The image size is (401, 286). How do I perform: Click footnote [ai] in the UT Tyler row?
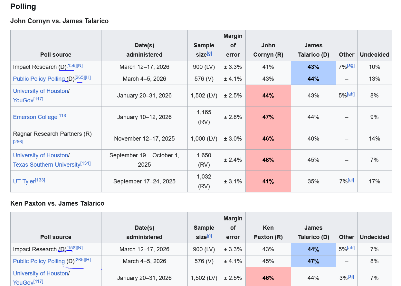pos(351,180)
